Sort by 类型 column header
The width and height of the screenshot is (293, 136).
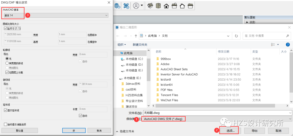255,52
